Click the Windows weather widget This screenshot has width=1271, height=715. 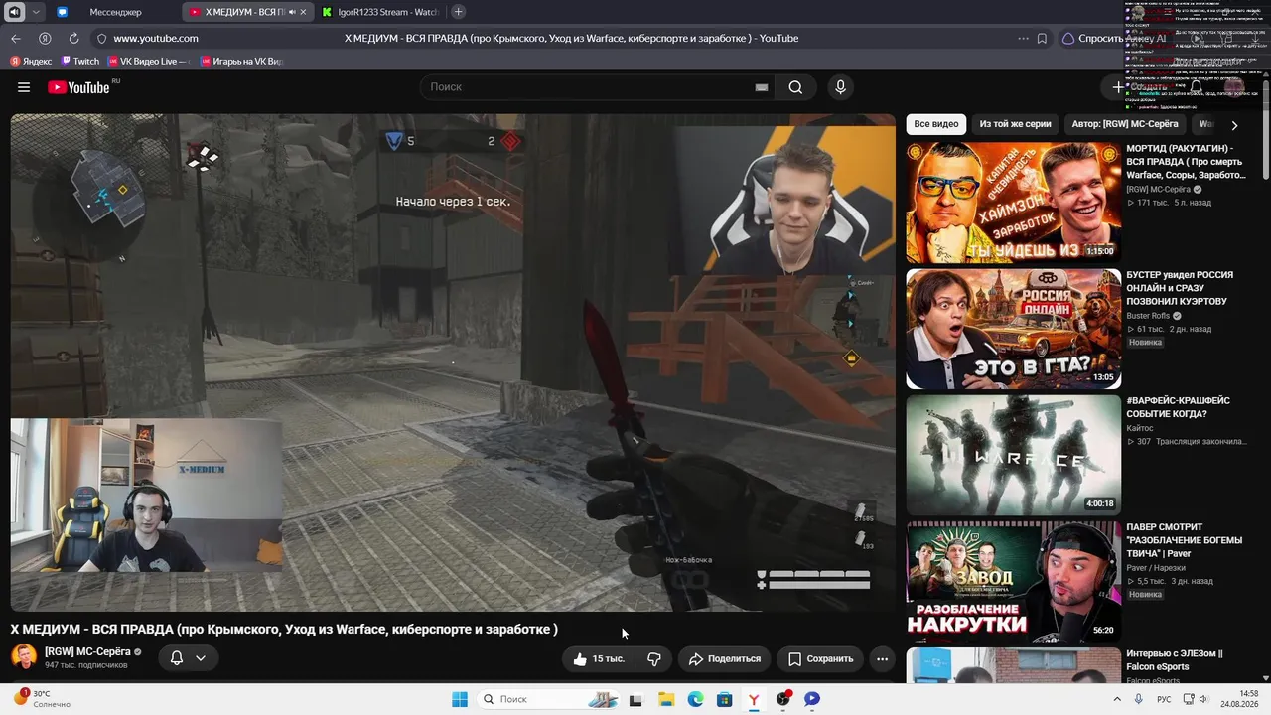(x=43, y=699)
